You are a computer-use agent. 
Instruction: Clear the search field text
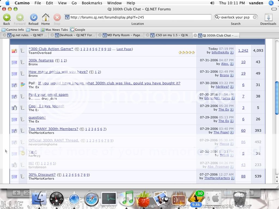coord(255,17)
